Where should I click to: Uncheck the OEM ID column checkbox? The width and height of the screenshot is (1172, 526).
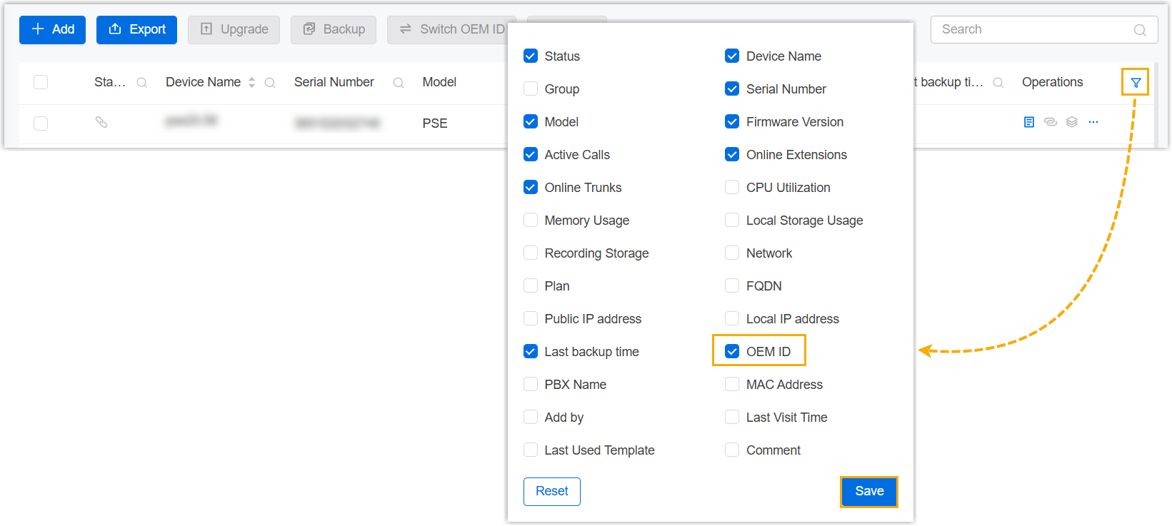pyautogui.click(x=732, y=351)
